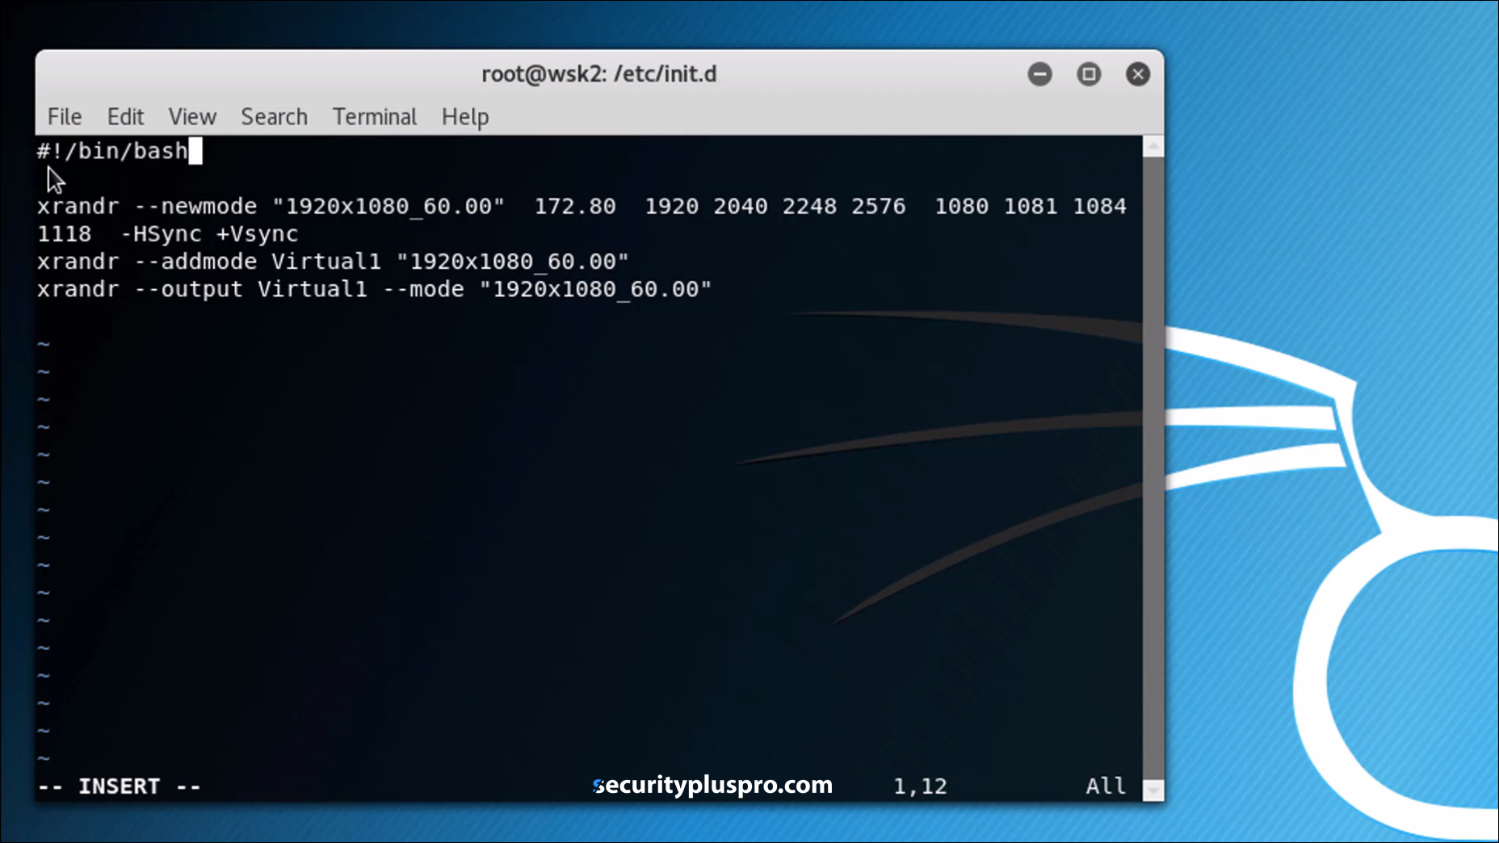The image size is (1499, 843).
Task: Click the 1,12 cursor position indicator
Action: 920,786
